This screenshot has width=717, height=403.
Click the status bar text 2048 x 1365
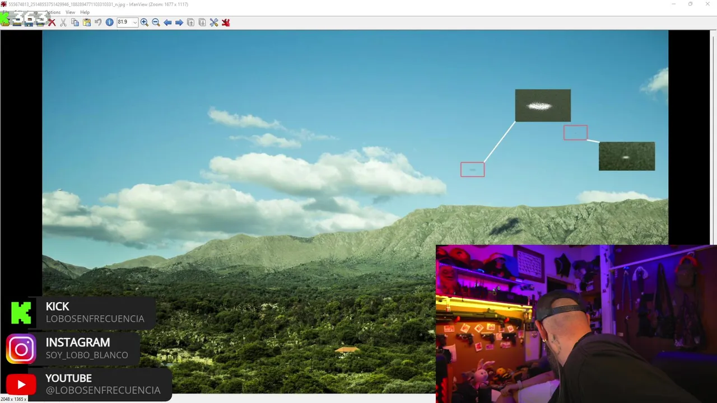tap(12, 399)
